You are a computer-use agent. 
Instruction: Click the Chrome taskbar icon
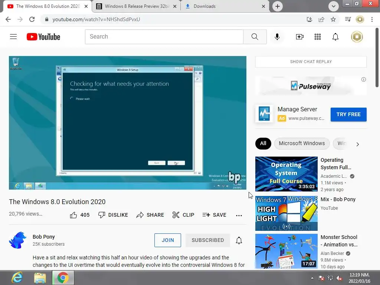click(63, 278)
